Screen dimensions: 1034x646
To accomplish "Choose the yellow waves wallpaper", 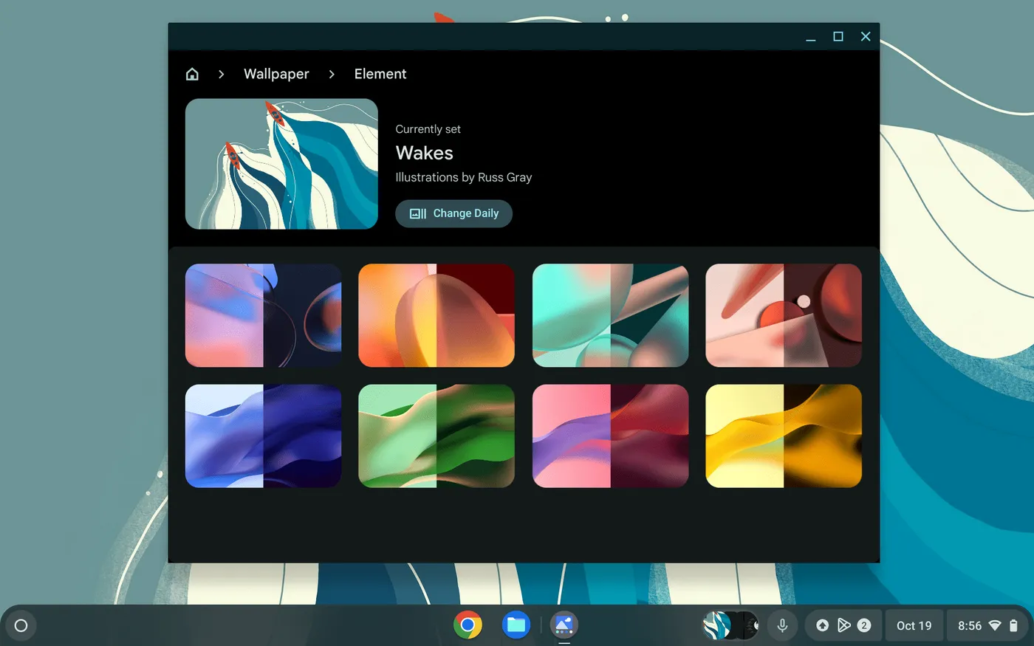I will click(784, 436).
